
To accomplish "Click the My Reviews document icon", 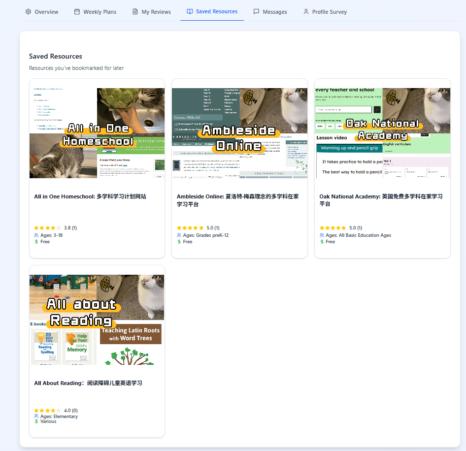I will click(x=135, y=12).
